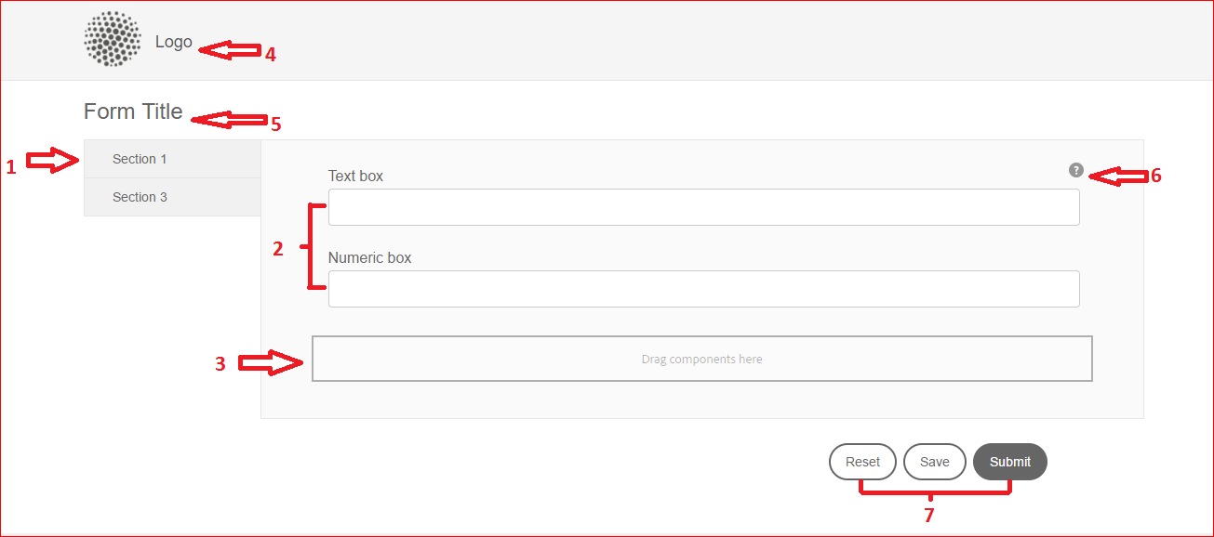The width and height of the screenshot is (1214, 537).
Task: Focus the Numeric box input field
Action: click(x=703, y=289)
